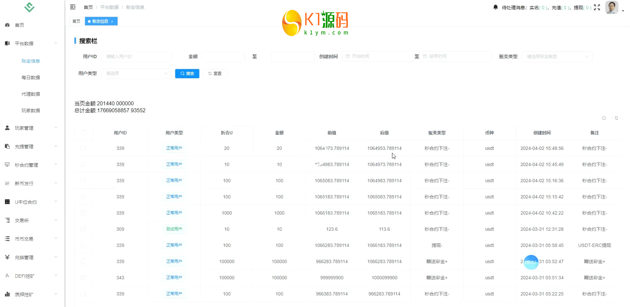This screenshot has height=307, width=630.
Task: Check the row created 2024-04-02 15:45:49
Action: 83,164
